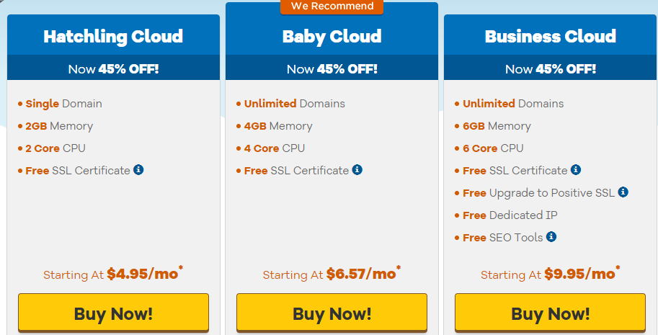Purchase Business Cloud with Buy Now button
658x335 pixels.
point(551,313)
